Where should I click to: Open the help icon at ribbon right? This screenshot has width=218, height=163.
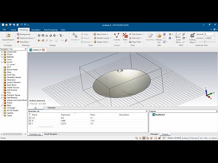click(x=214, y=29)
